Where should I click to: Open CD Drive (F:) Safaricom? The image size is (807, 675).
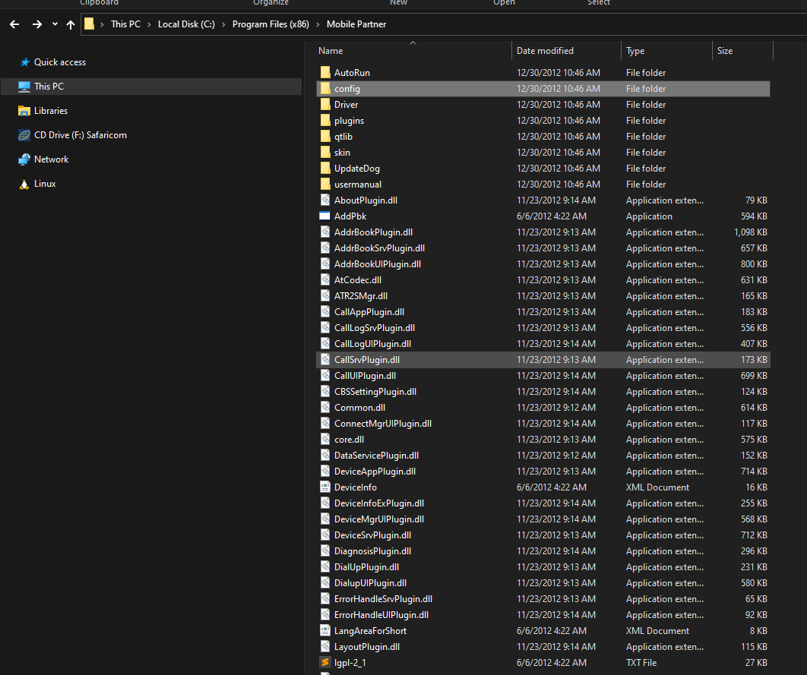[x=81, y=134]
